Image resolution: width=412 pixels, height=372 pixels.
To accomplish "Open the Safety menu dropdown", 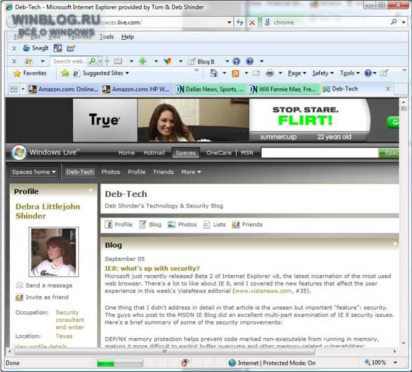I will (323, 73).
